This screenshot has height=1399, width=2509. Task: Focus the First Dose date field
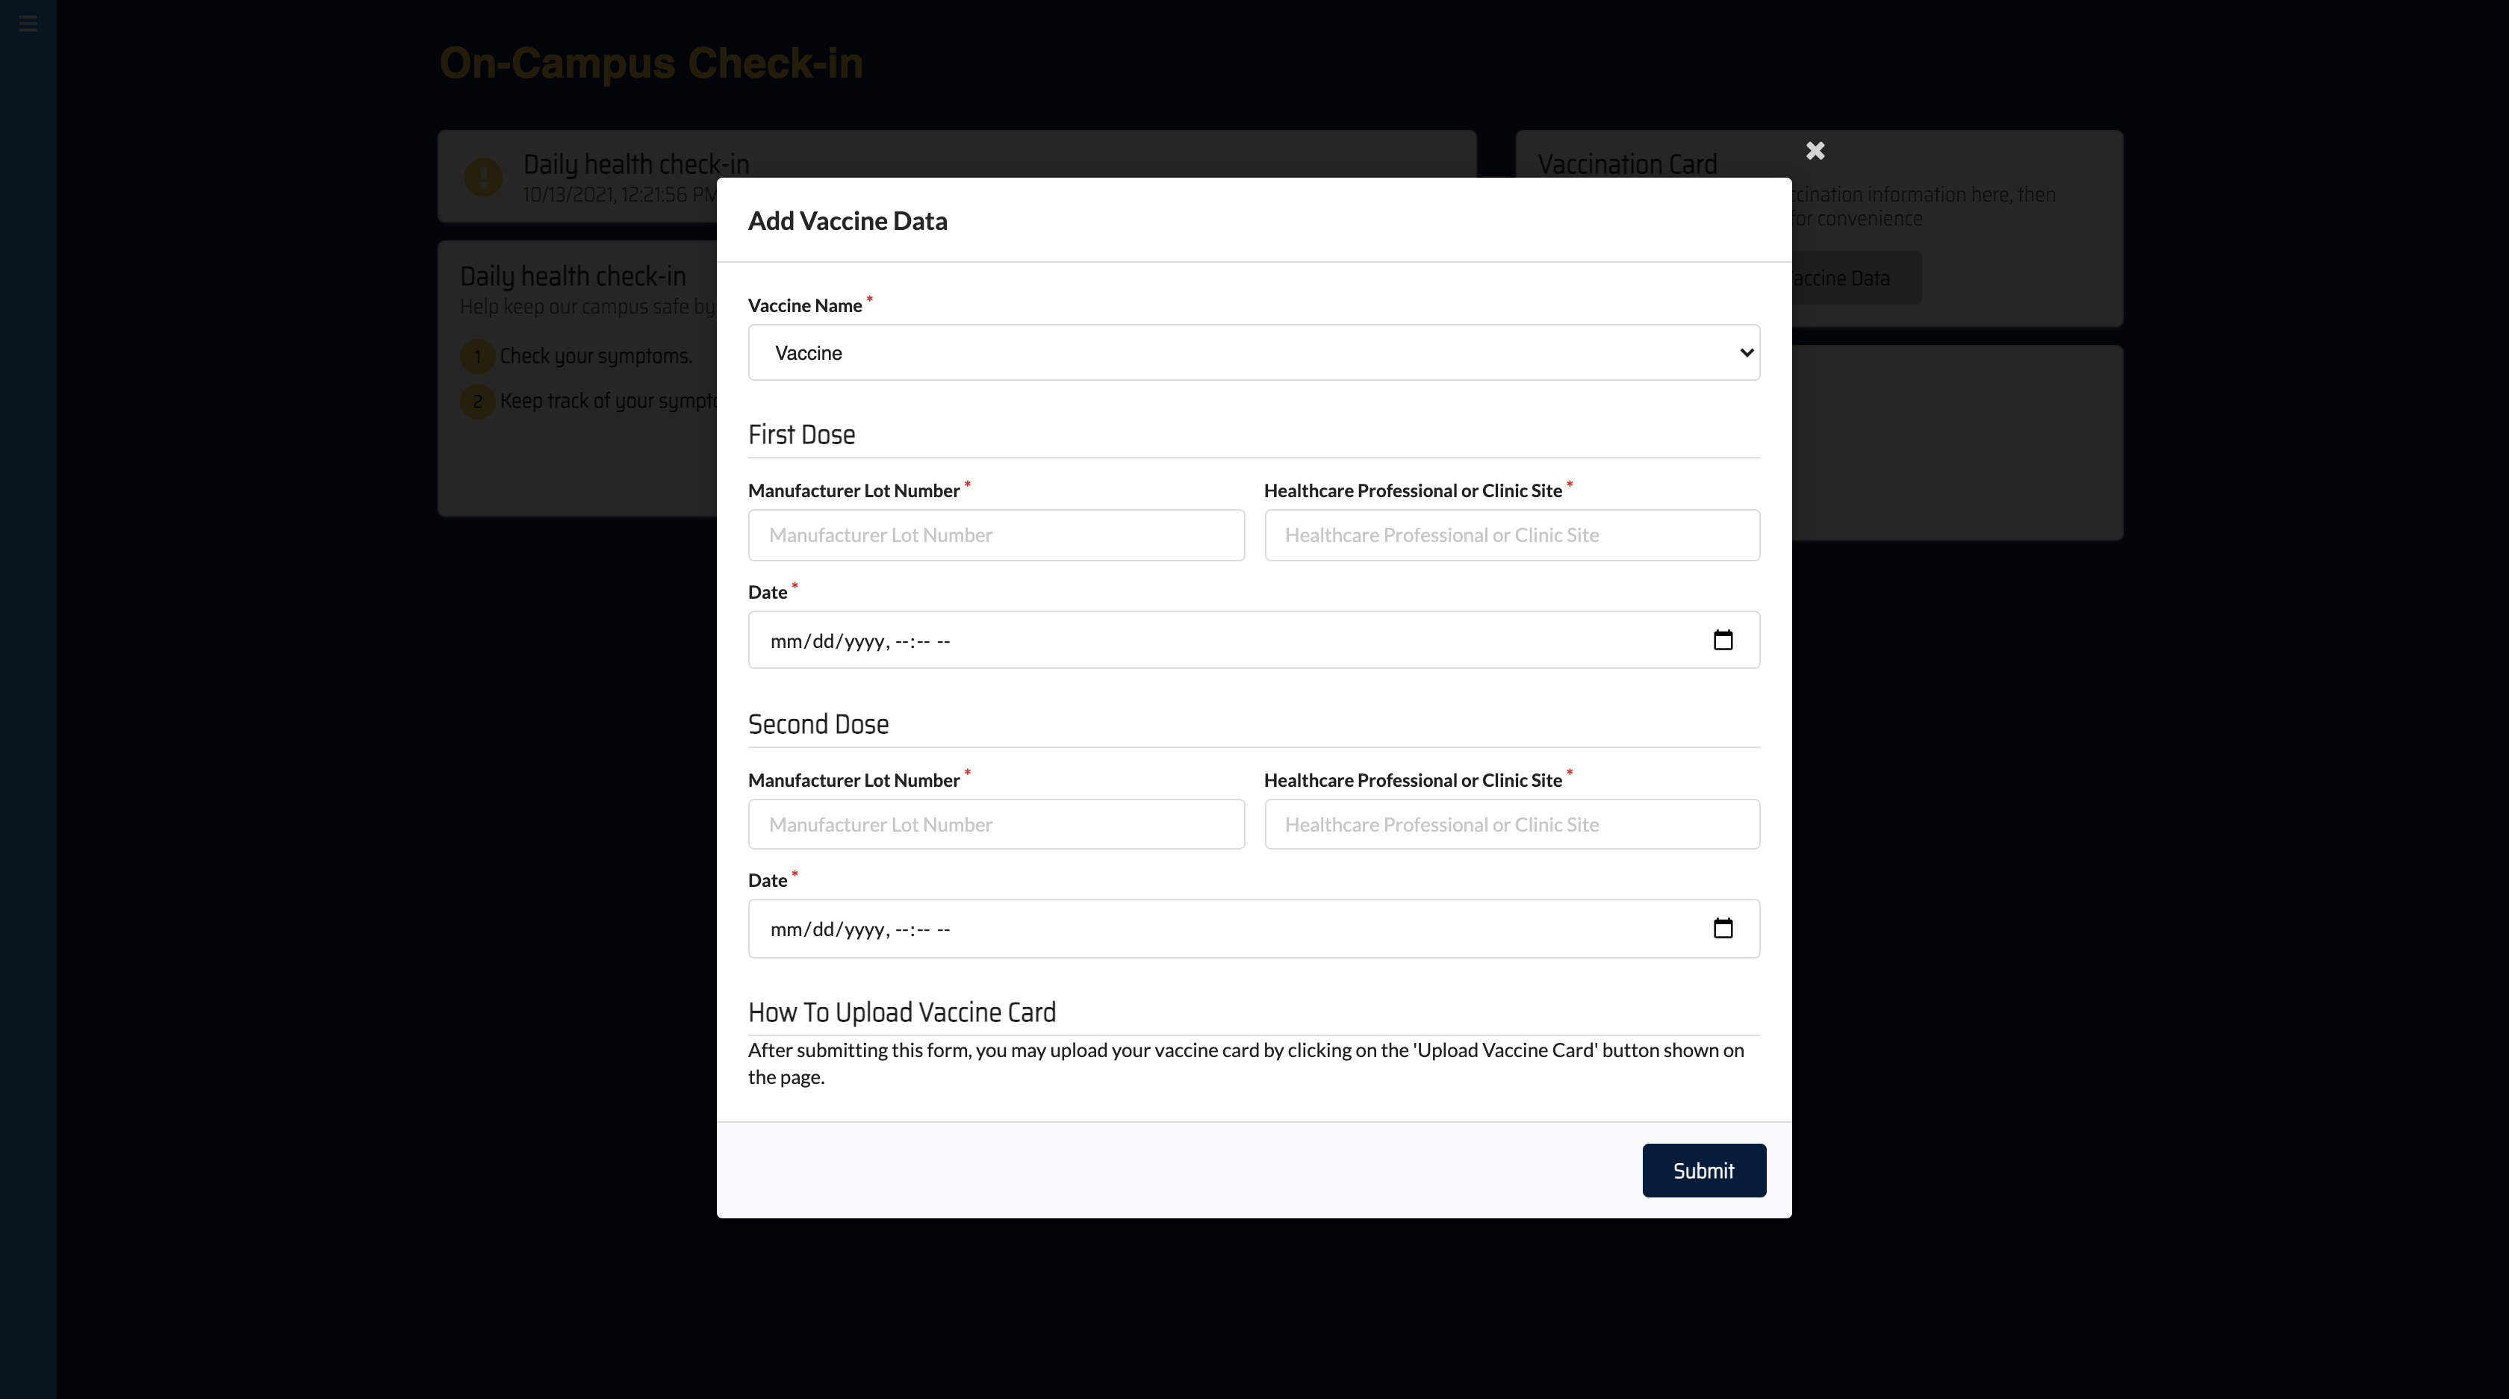click(x=1254, y=640)
